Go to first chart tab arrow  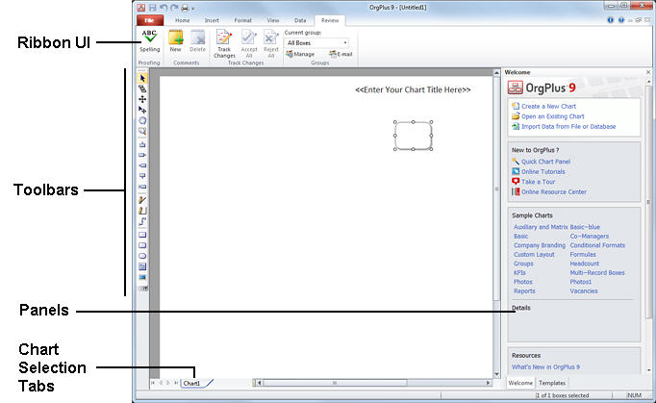pos(153,383)
